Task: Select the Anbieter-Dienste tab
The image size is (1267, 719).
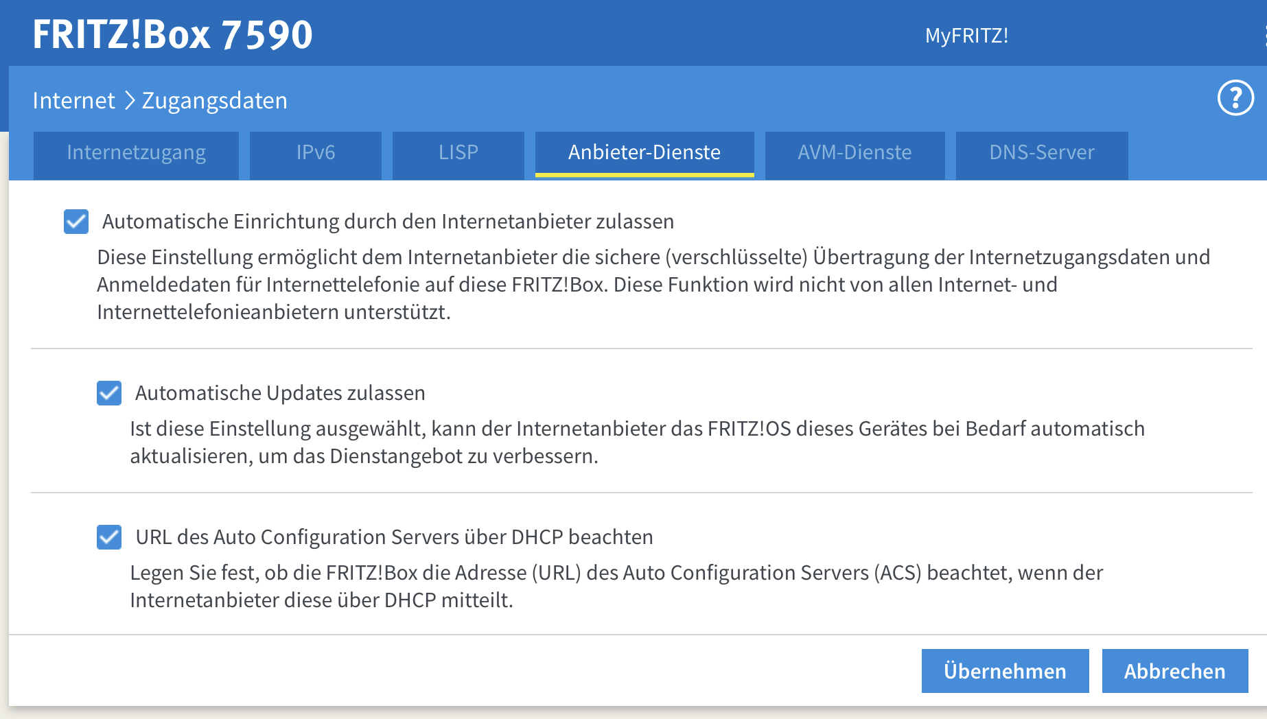Action: [644, 155]
